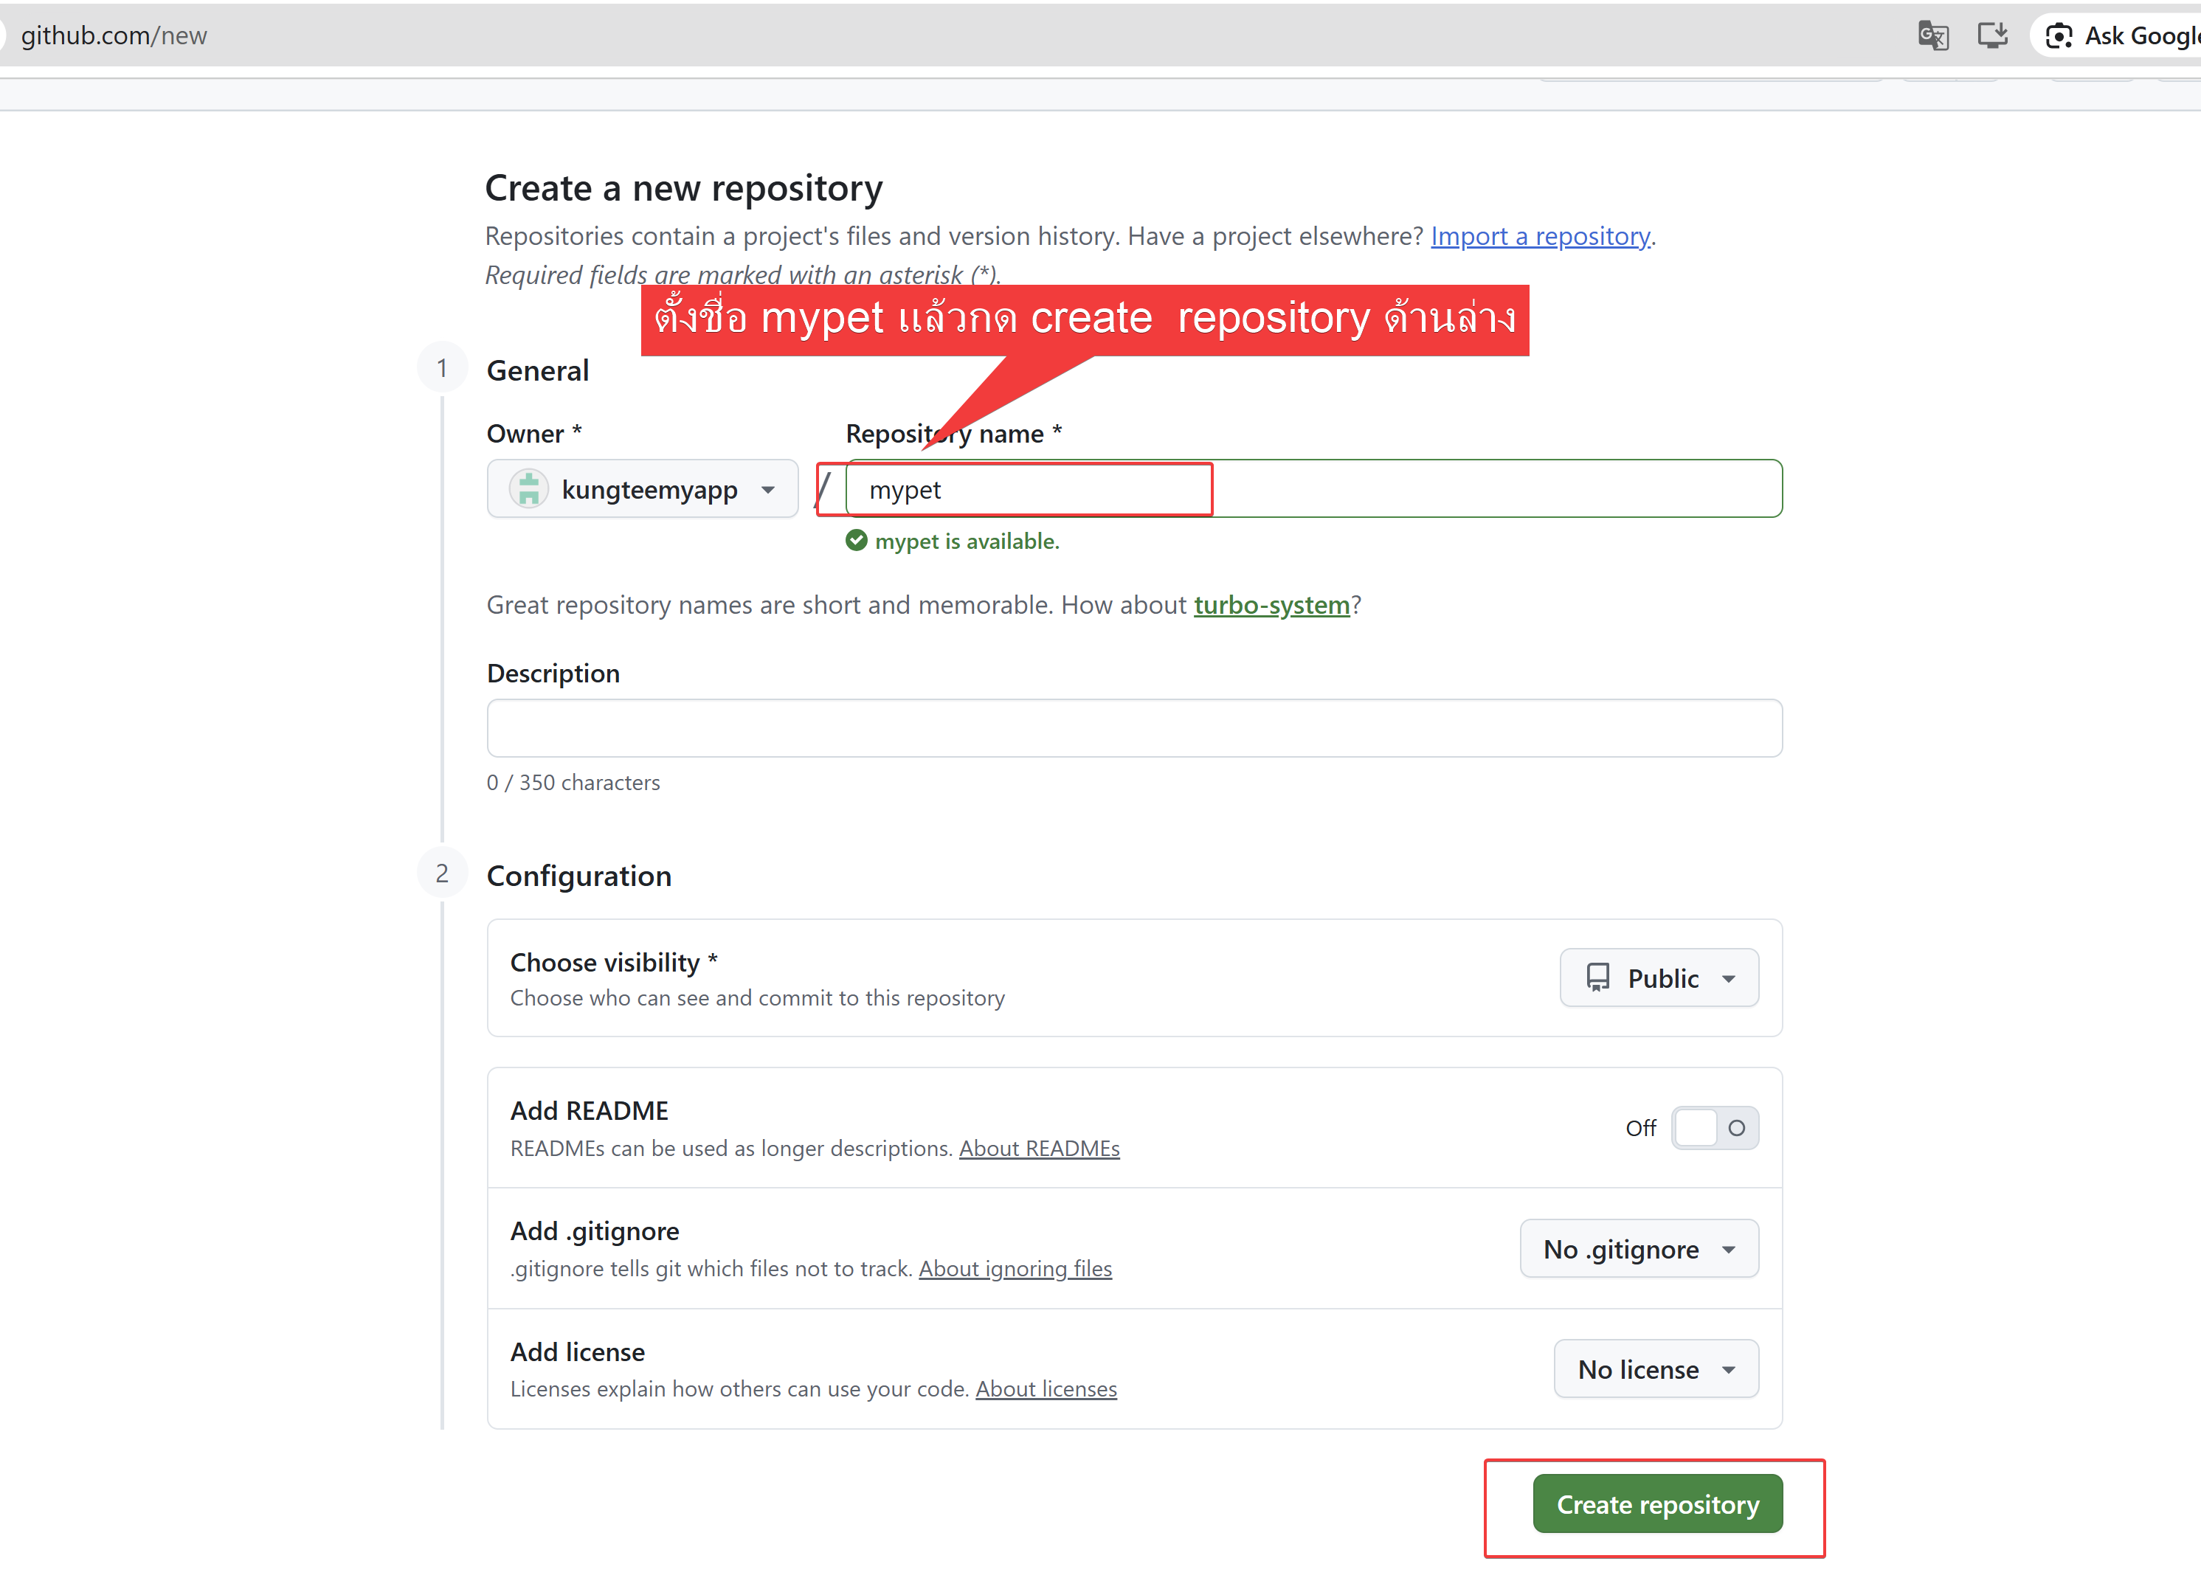Open the Import a repository link
Viewport: 2201px width, 1592px height.
tap(1540, 236)
